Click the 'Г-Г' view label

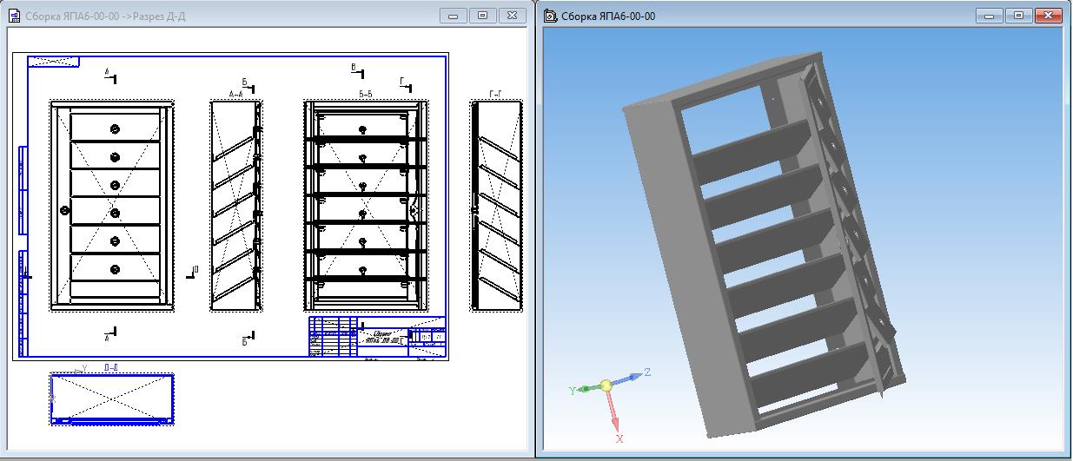496,94
